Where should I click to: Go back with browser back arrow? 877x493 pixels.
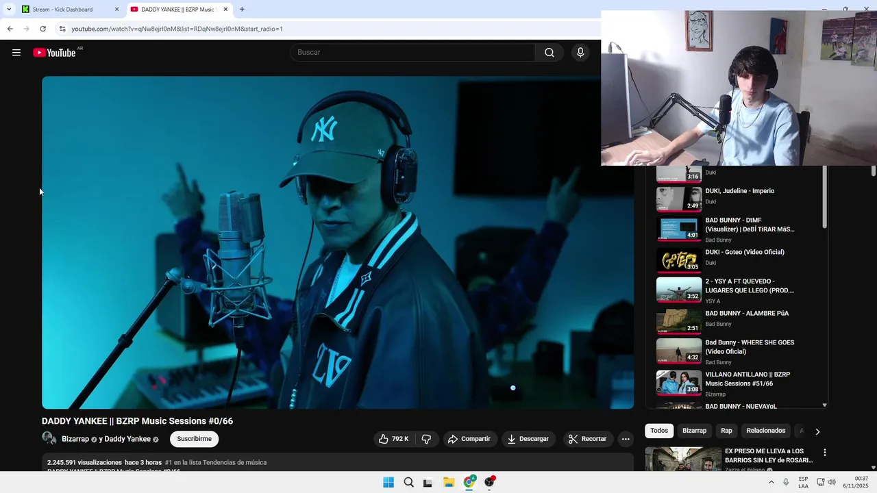point(10,29)
